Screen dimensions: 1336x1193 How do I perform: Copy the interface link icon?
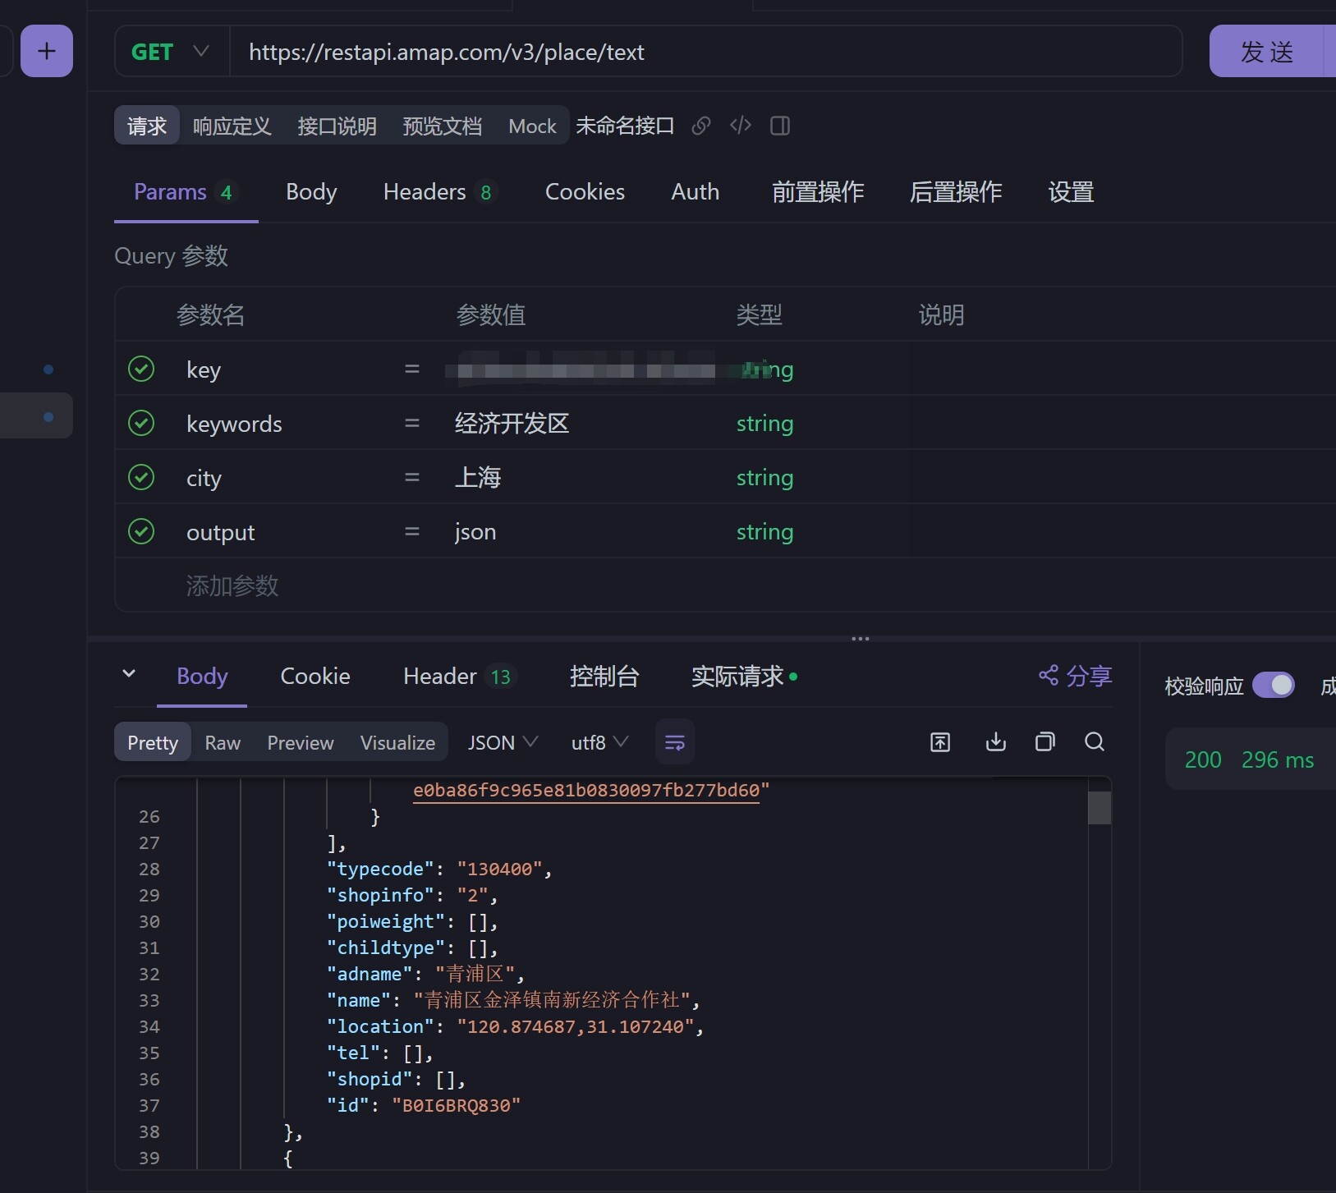click(701, 126)
